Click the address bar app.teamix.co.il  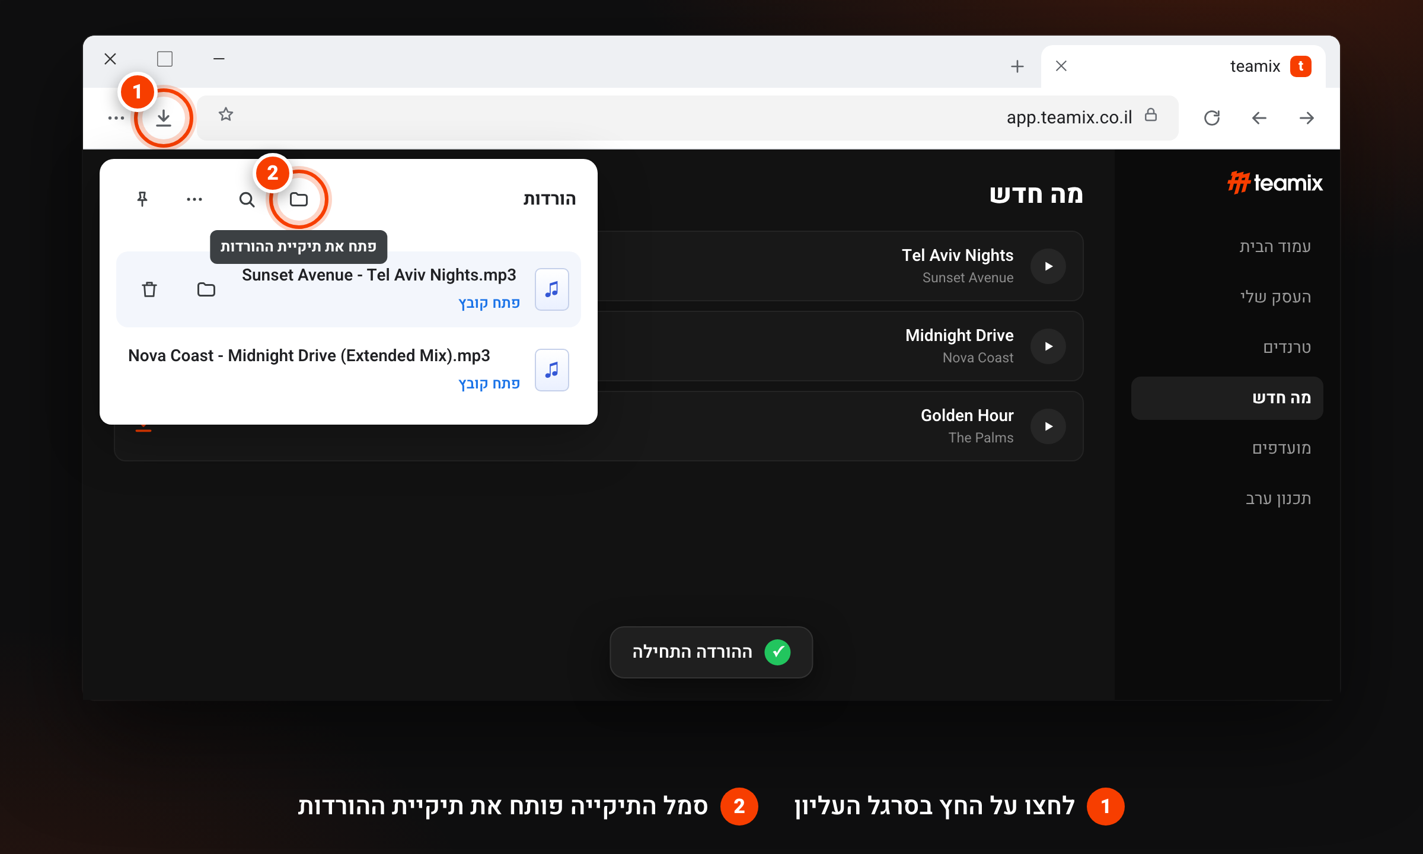pos(688,117)
